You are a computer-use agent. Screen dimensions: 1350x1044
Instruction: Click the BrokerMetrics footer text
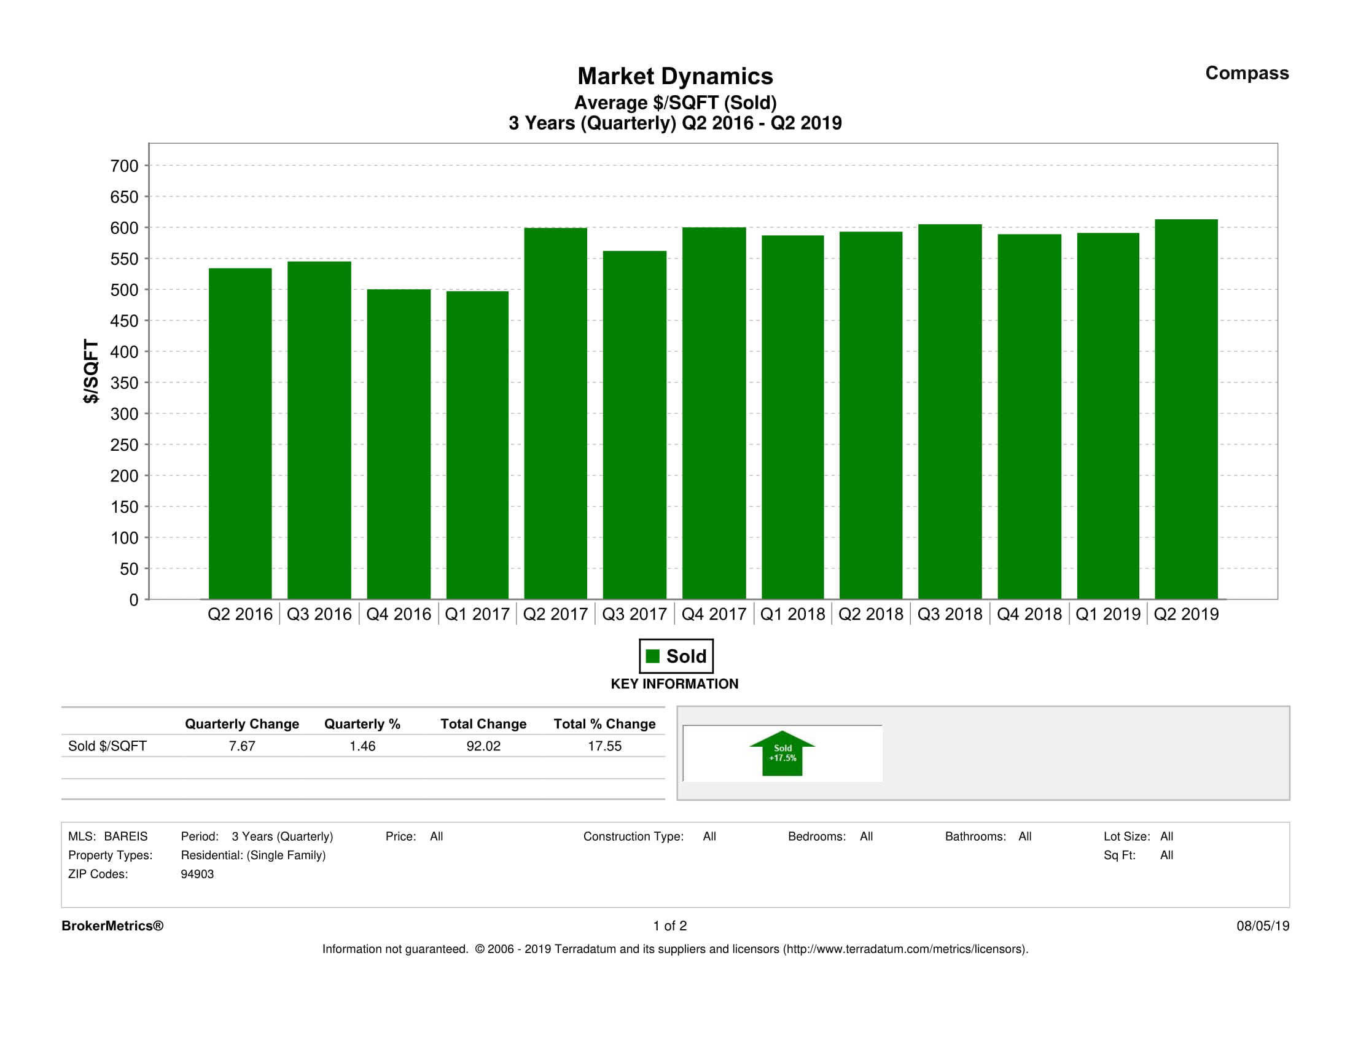click(x=112, y=925)
